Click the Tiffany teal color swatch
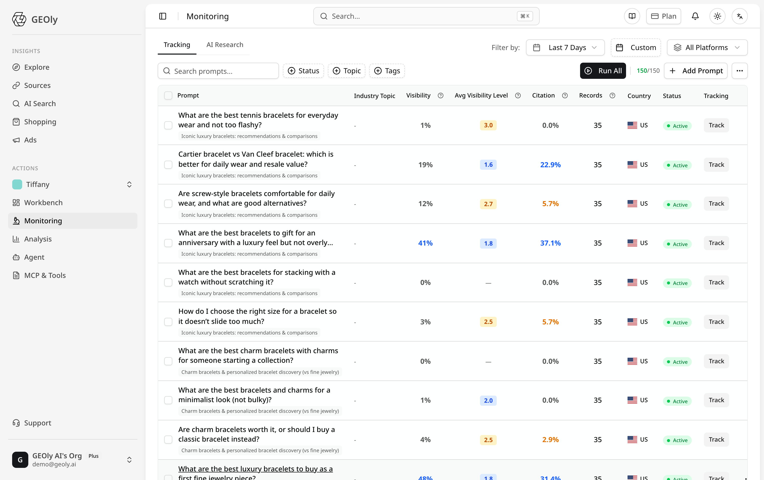 (x=17, y=184)
